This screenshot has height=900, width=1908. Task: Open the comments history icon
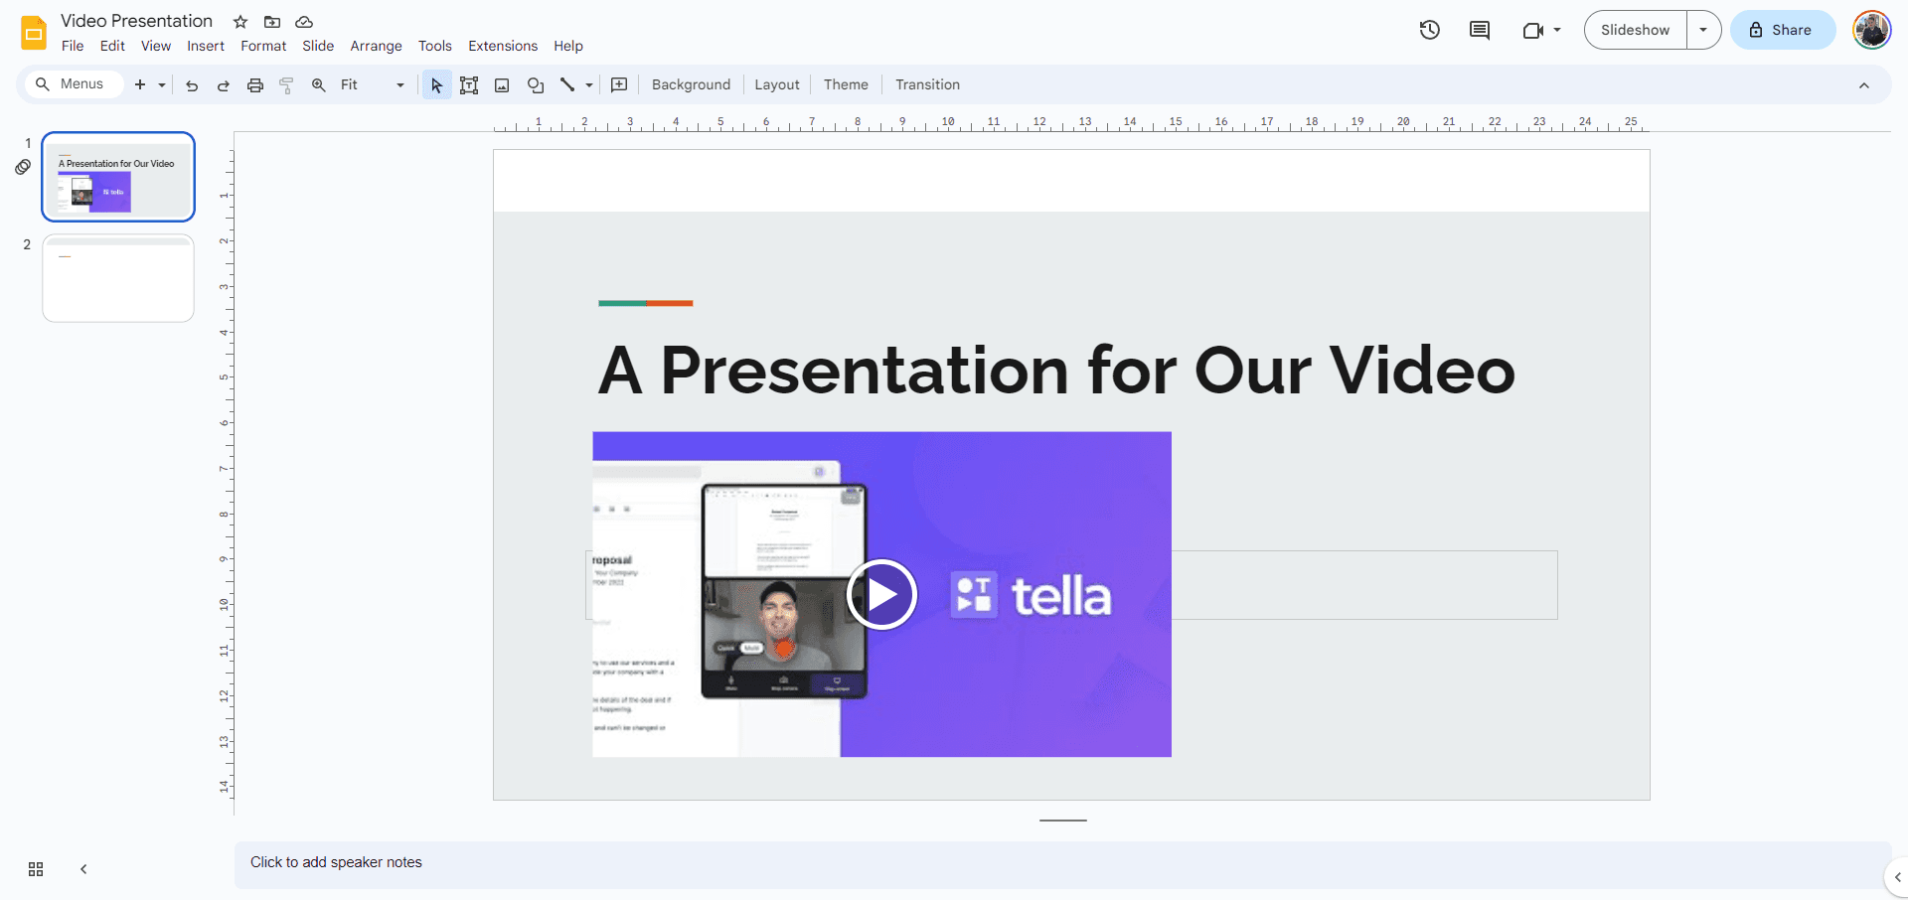click(1480, 30)
